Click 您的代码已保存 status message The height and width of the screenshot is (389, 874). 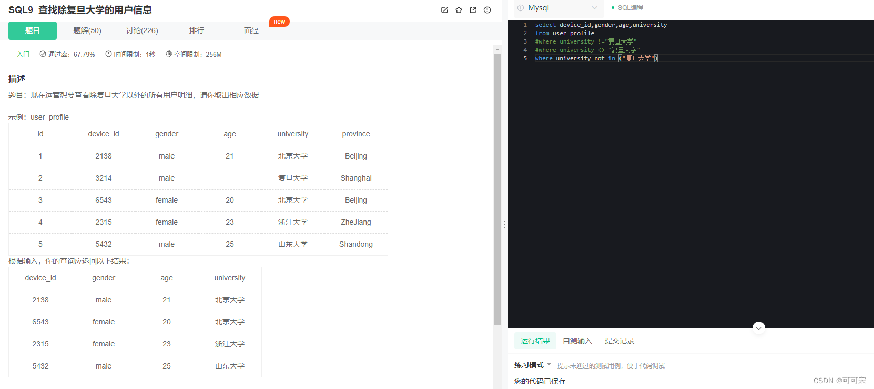pyautogui.click(x=540, y=381)
